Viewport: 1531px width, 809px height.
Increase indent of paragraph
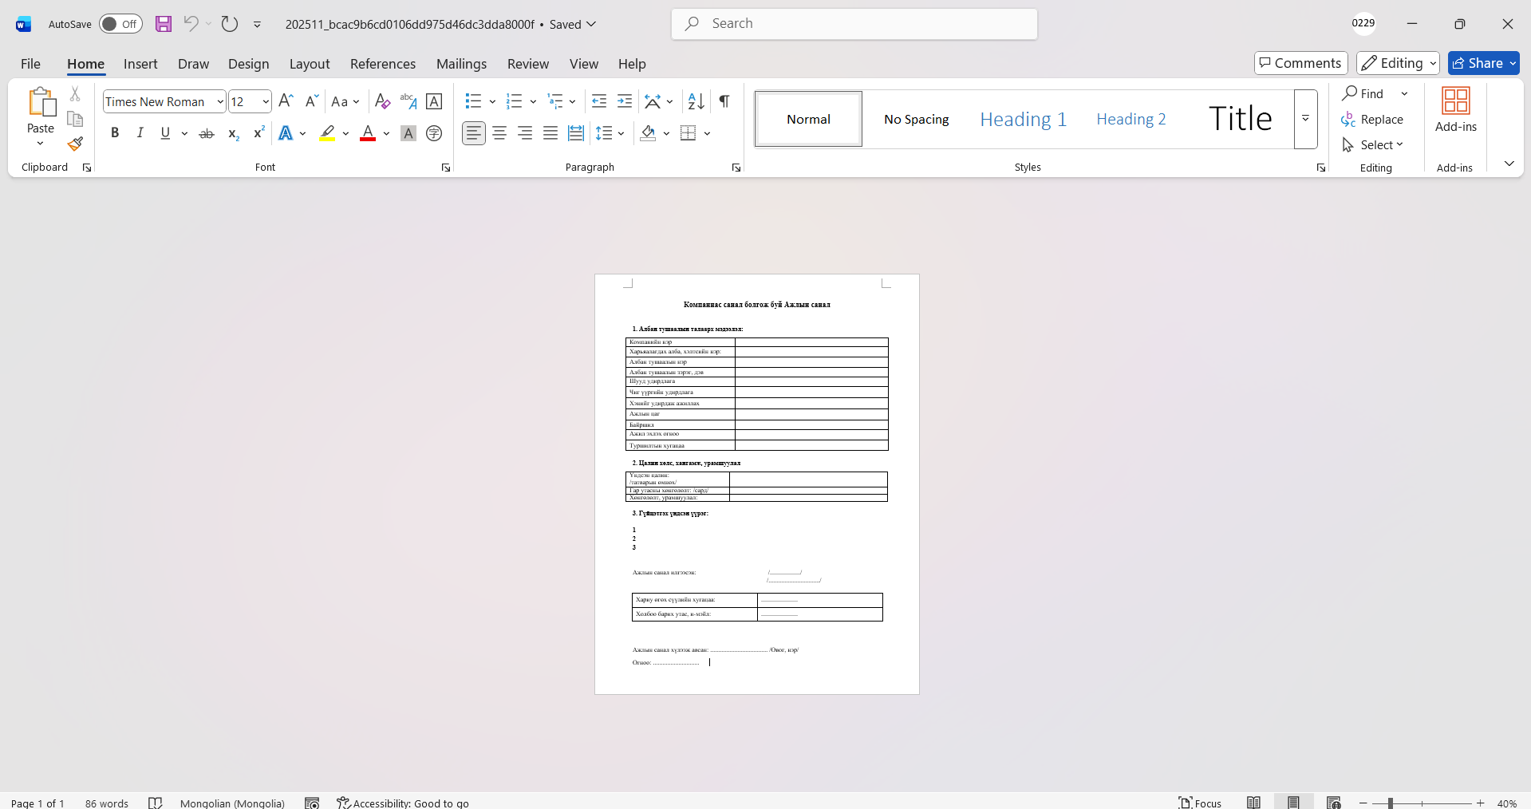(x=625, y=101)
